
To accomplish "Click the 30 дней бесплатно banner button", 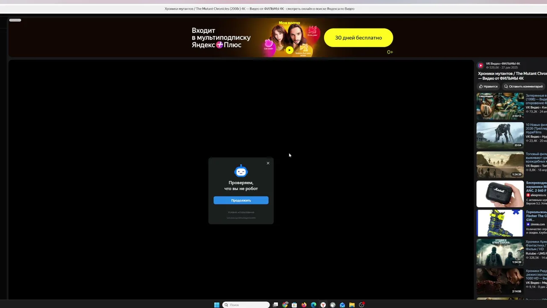I will 358,38.
